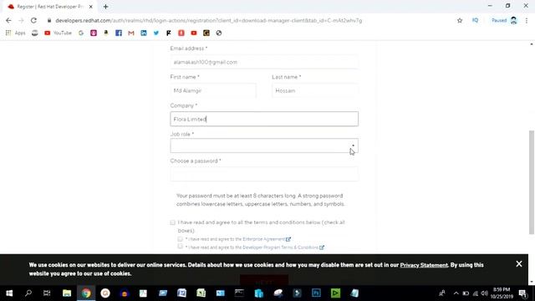Viewport: 535px width, 301px height.
Task: Open the Google bookmark icon
Action: coord(81,33)
